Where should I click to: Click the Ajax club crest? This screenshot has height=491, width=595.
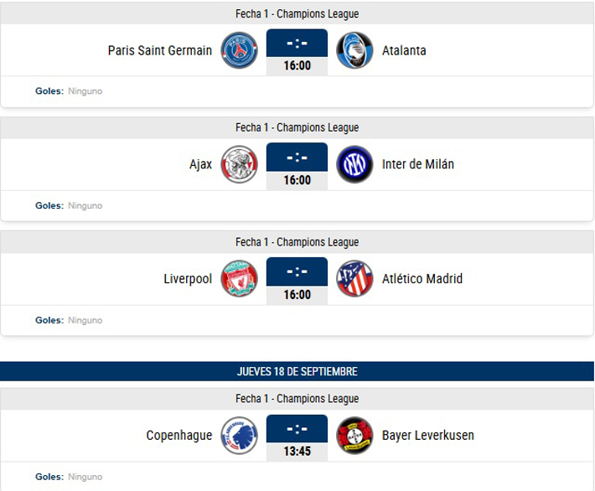pyautogui.click(x=240, y=164)
